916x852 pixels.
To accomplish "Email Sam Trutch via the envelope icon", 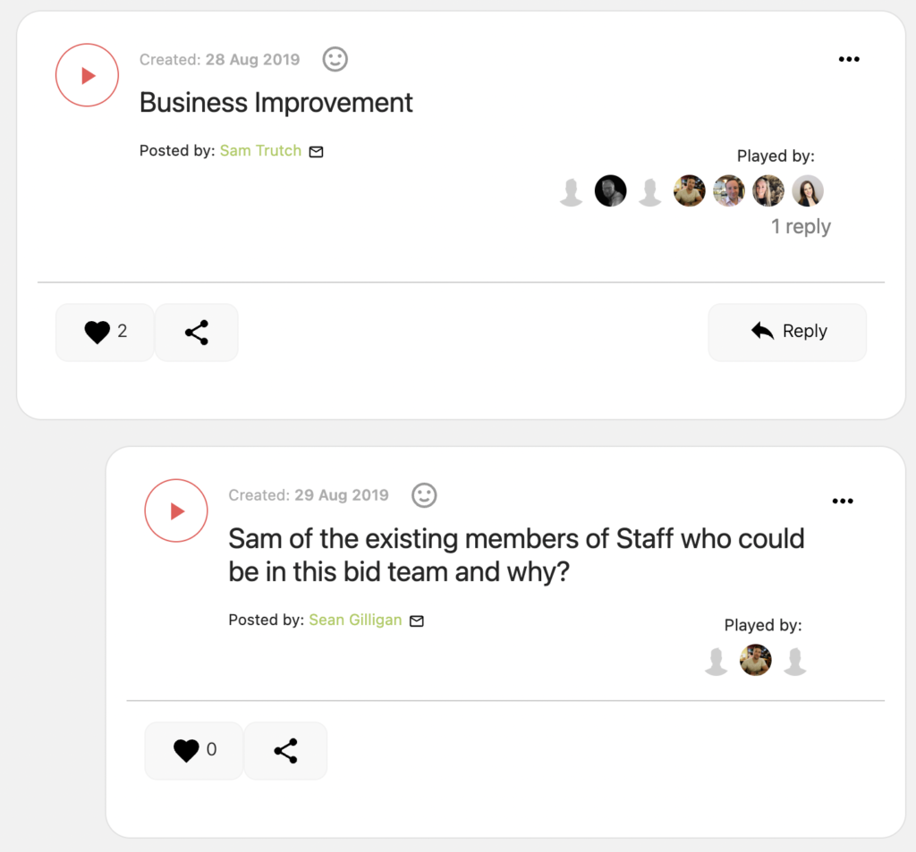I will click(315, 151).
